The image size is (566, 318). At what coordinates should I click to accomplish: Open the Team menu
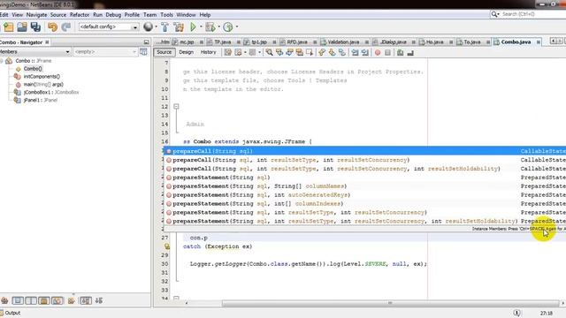pos(149,15)
